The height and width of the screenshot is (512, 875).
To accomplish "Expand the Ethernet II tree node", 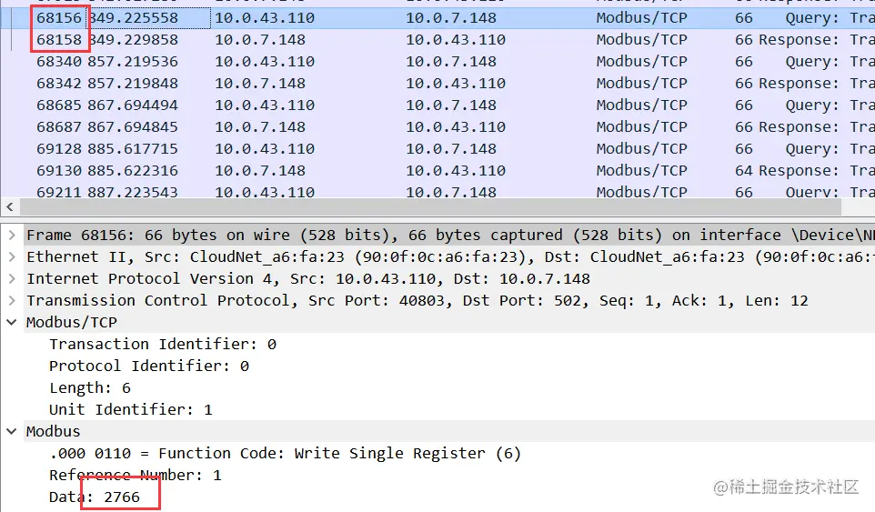I will (x=12, y=256).
